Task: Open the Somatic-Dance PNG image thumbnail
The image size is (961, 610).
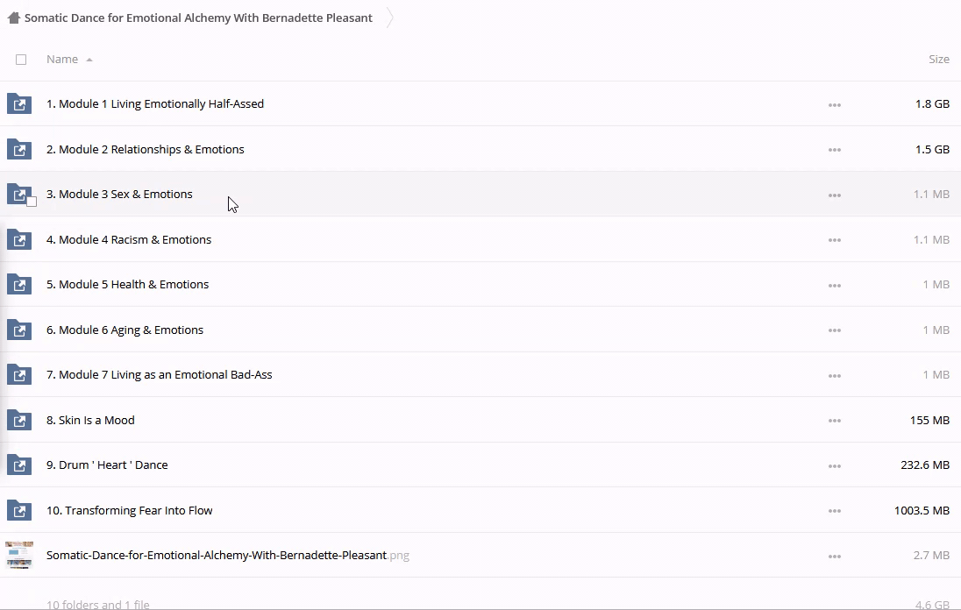Action: point(19,555)
